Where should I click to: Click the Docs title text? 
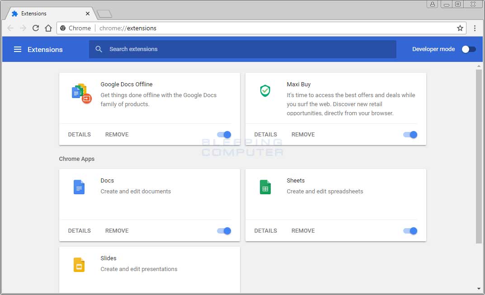coord(107,181)
